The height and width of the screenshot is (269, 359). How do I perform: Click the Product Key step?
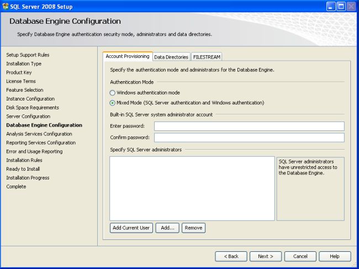tap(19, 72)
